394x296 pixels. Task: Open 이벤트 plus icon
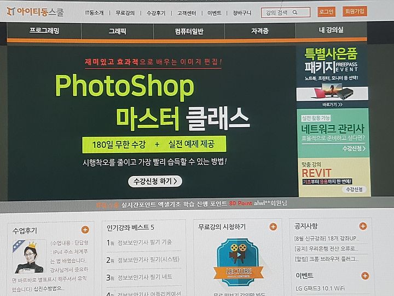tap(365, 276)
